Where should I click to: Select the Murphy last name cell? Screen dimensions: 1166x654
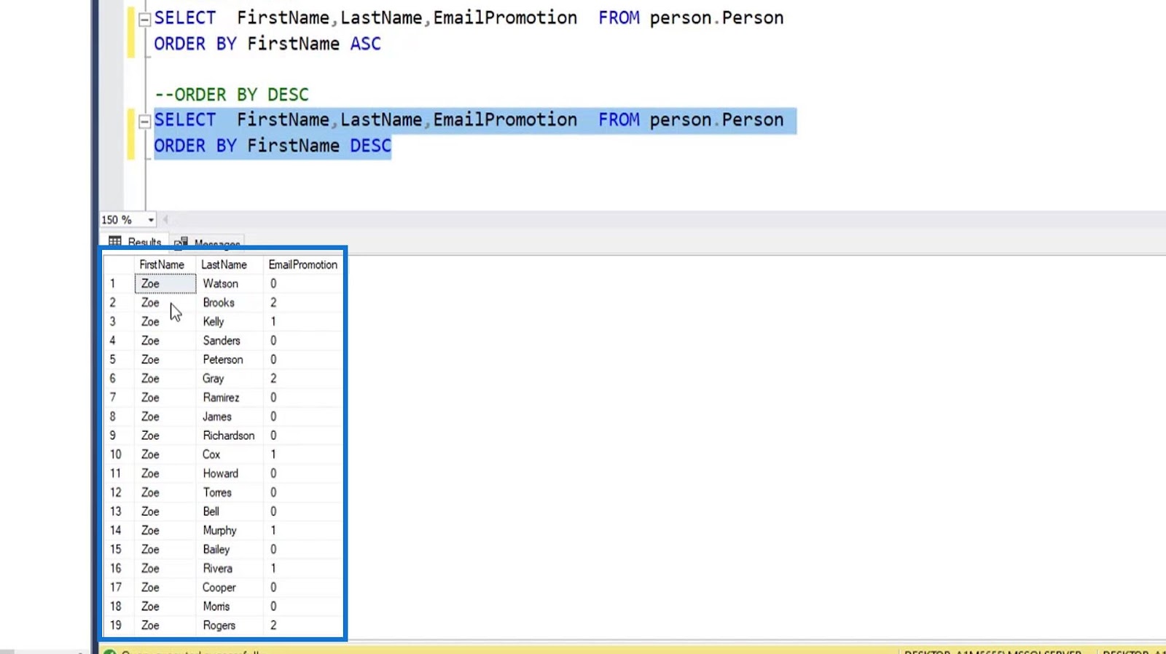(230, 530)
